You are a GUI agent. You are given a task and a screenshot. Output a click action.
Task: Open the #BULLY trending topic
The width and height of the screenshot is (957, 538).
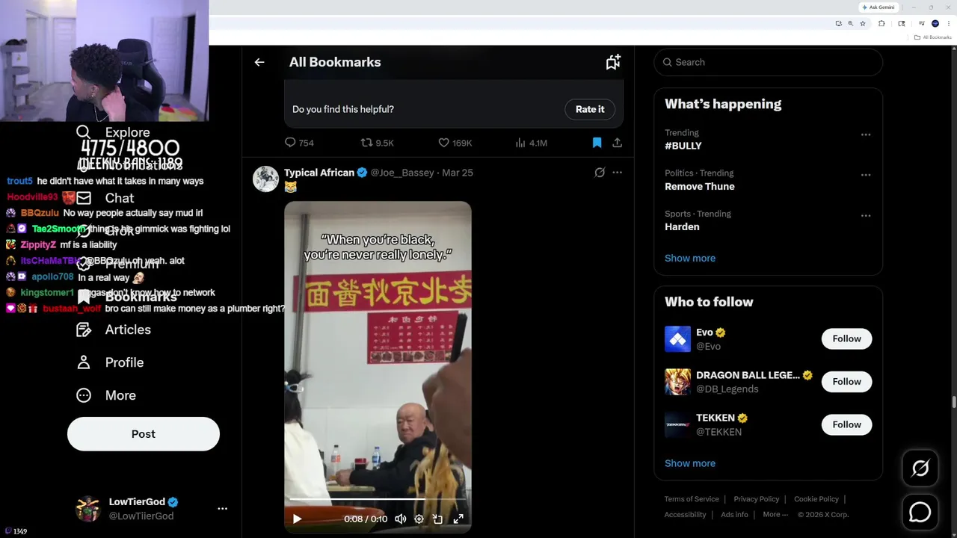683,146
